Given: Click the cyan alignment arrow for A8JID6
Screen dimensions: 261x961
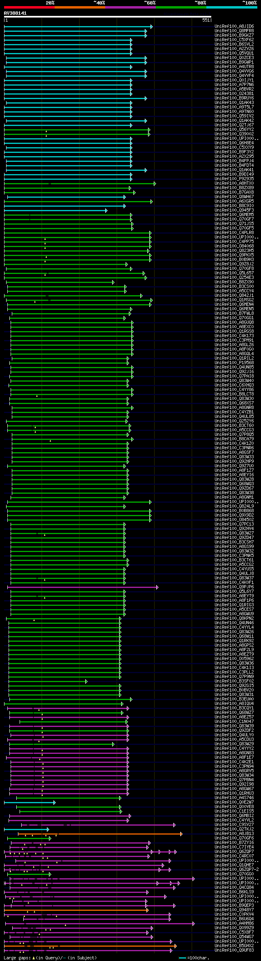Looking at the screenshot, I should pyautogui.click(x=78, y=27).
